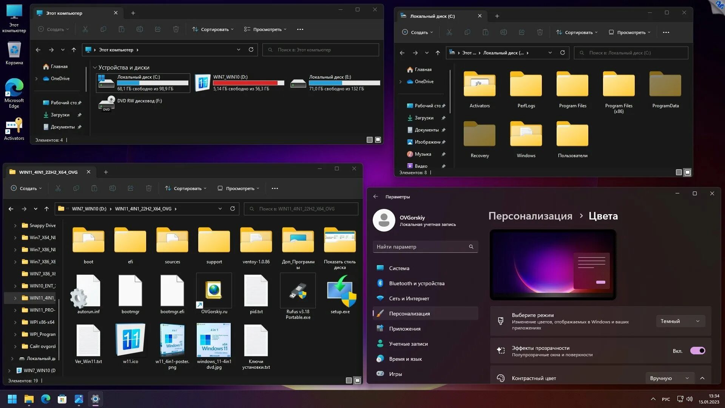Add a new tab in Local Disk C window

coord(497,16)
